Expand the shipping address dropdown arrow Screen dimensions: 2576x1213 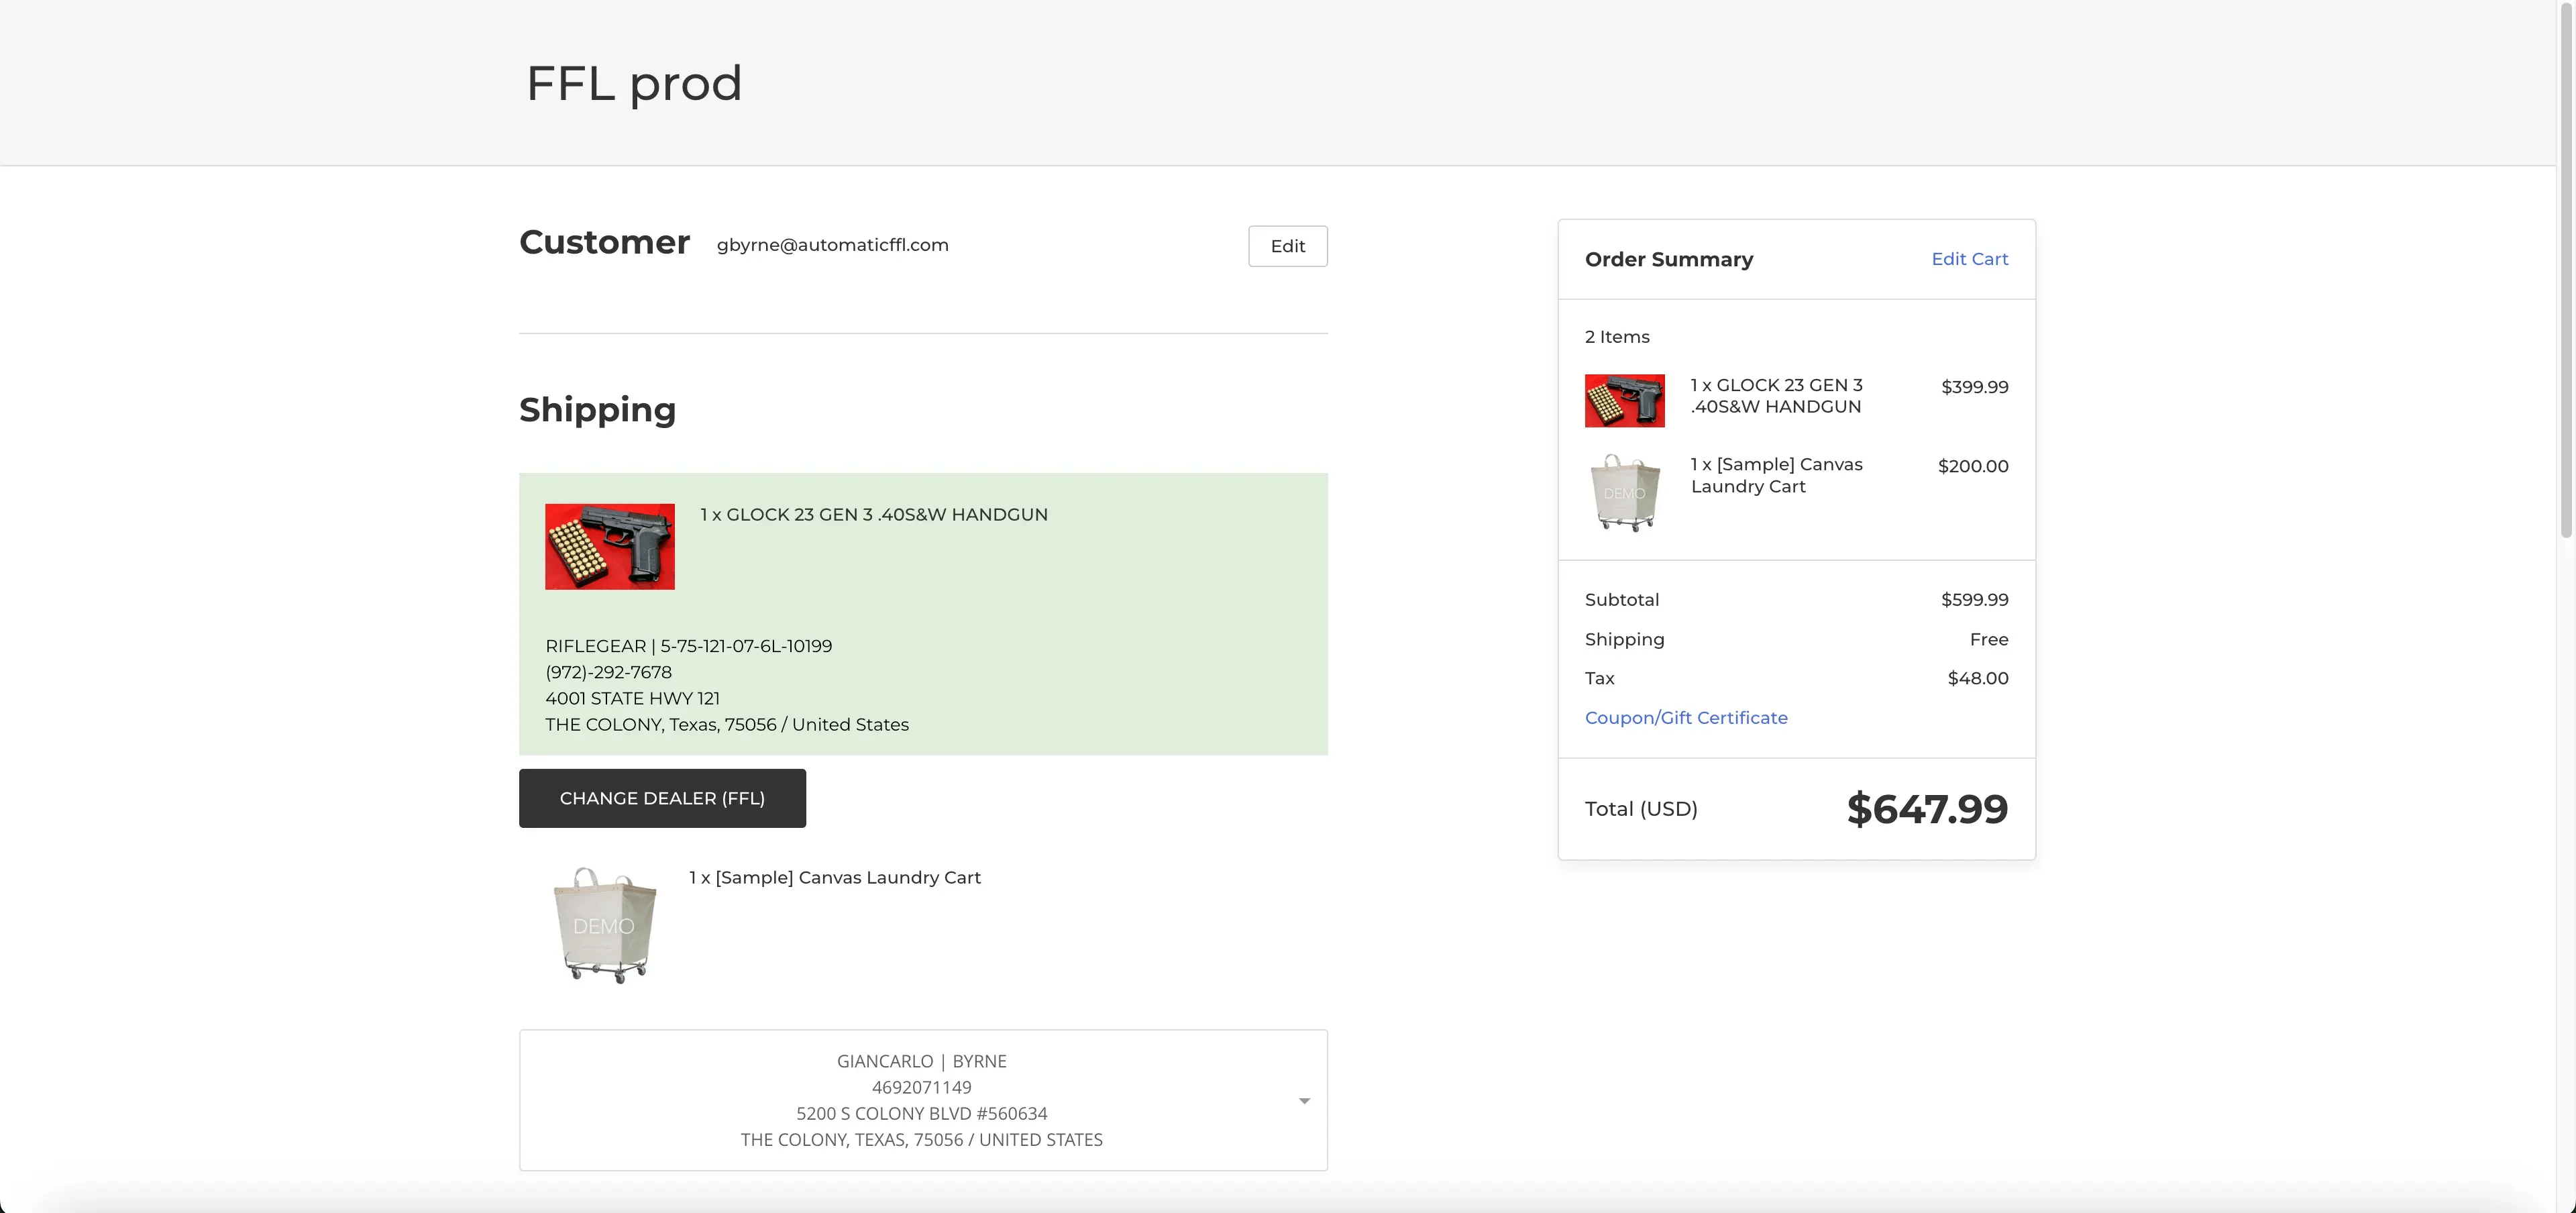coord(1304,1101)
